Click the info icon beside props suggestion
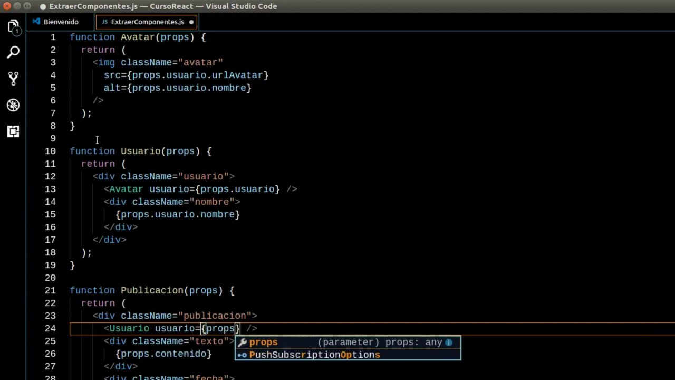The image size is (675, 380). pyautogui.click(x=449, y=342)
